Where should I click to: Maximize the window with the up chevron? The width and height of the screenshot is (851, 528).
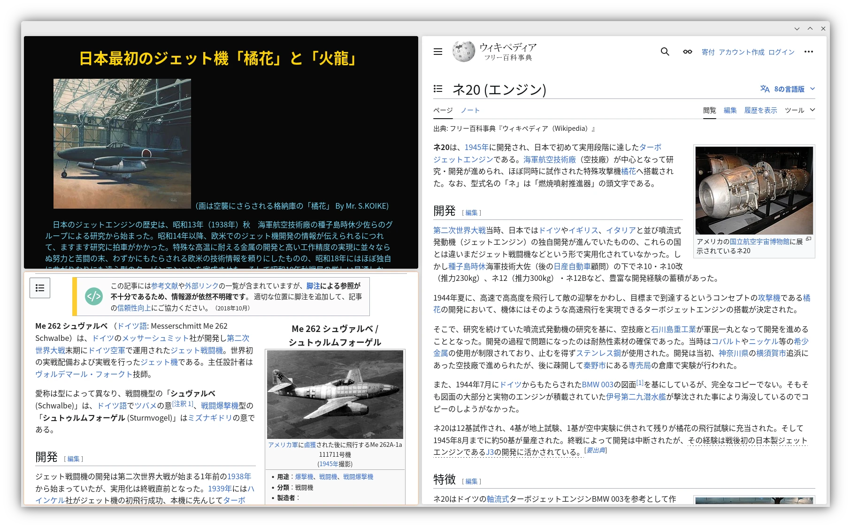(x=810, y=29)
